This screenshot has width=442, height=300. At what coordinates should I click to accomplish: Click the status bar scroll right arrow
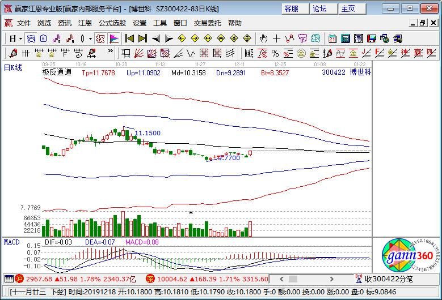[331, 279]
